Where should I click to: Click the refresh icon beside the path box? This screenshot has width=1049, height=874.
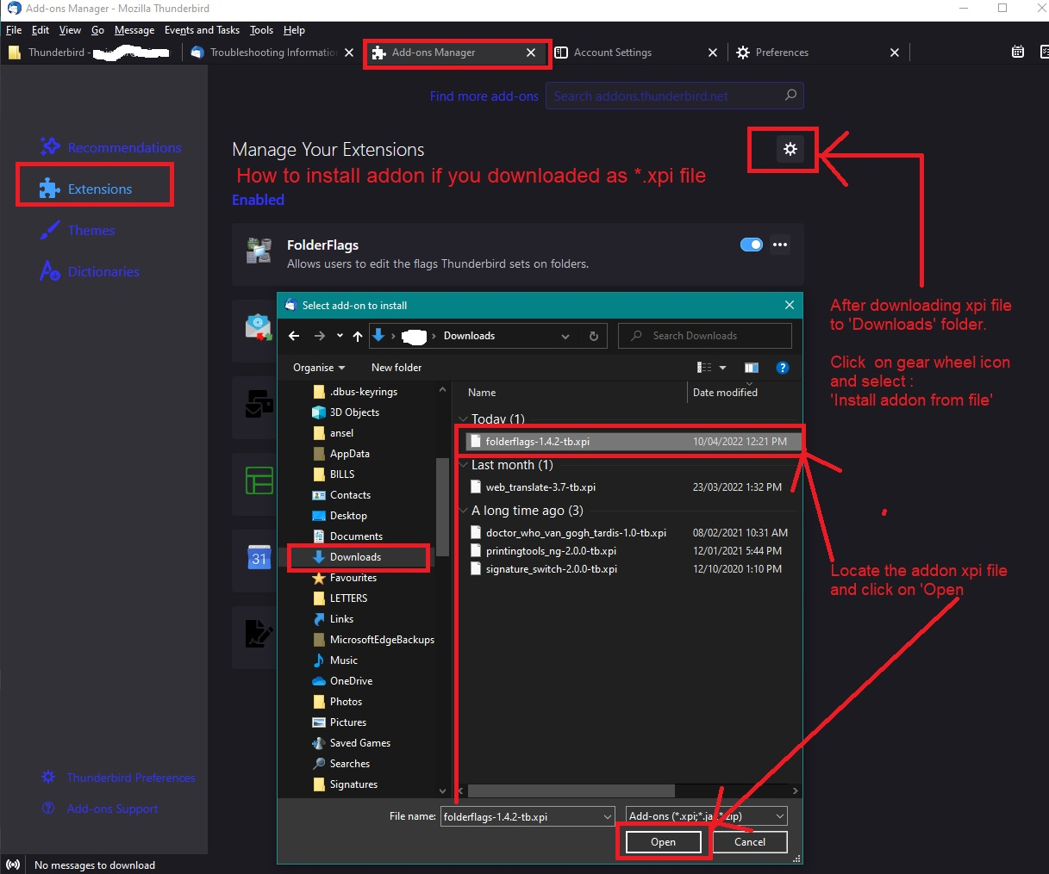(593, 336)
